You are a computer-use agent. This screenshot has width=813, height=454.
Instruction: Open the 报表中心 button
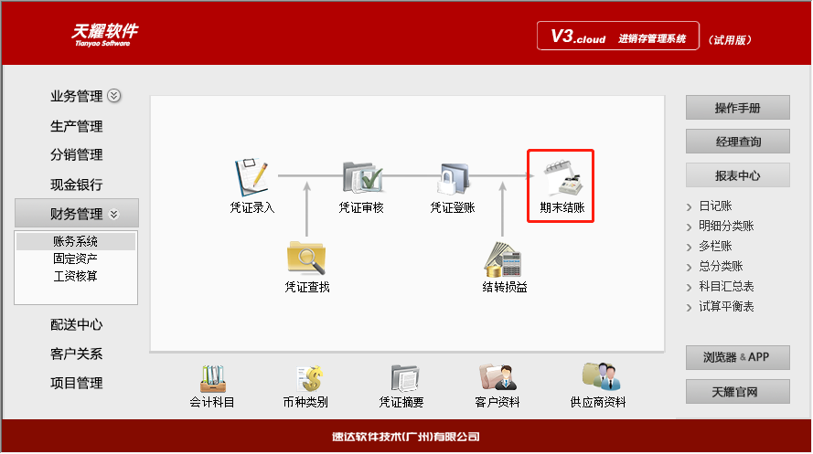[737, 175]
